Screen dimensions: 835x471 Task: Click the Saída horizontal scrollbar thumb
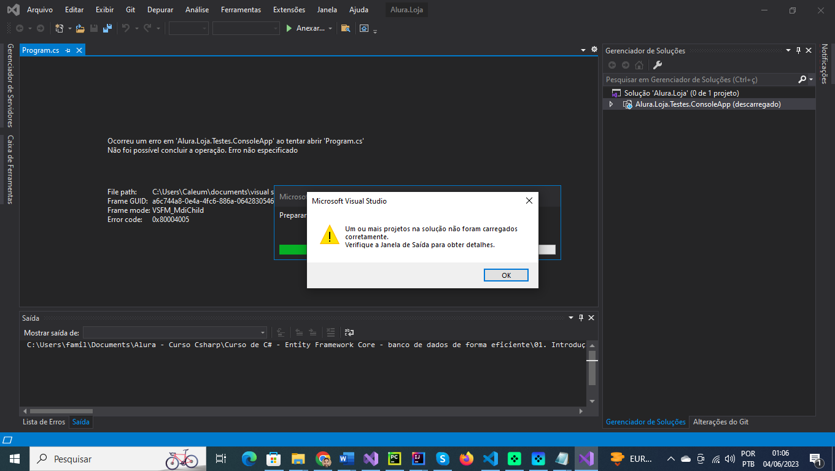(x=61, y=412)
